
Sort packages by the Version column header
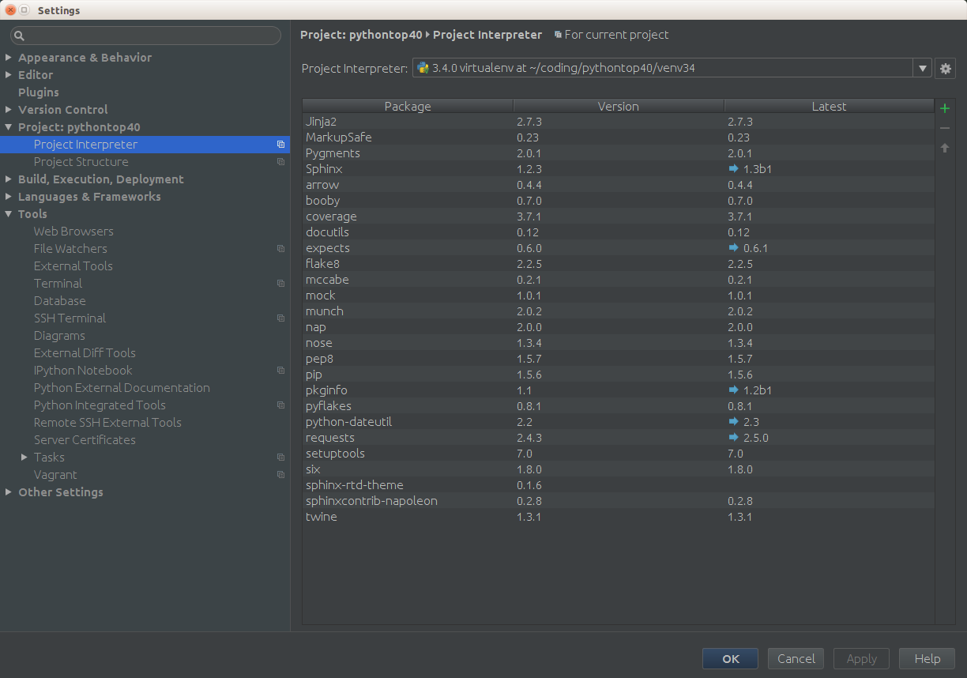(618, 105)
